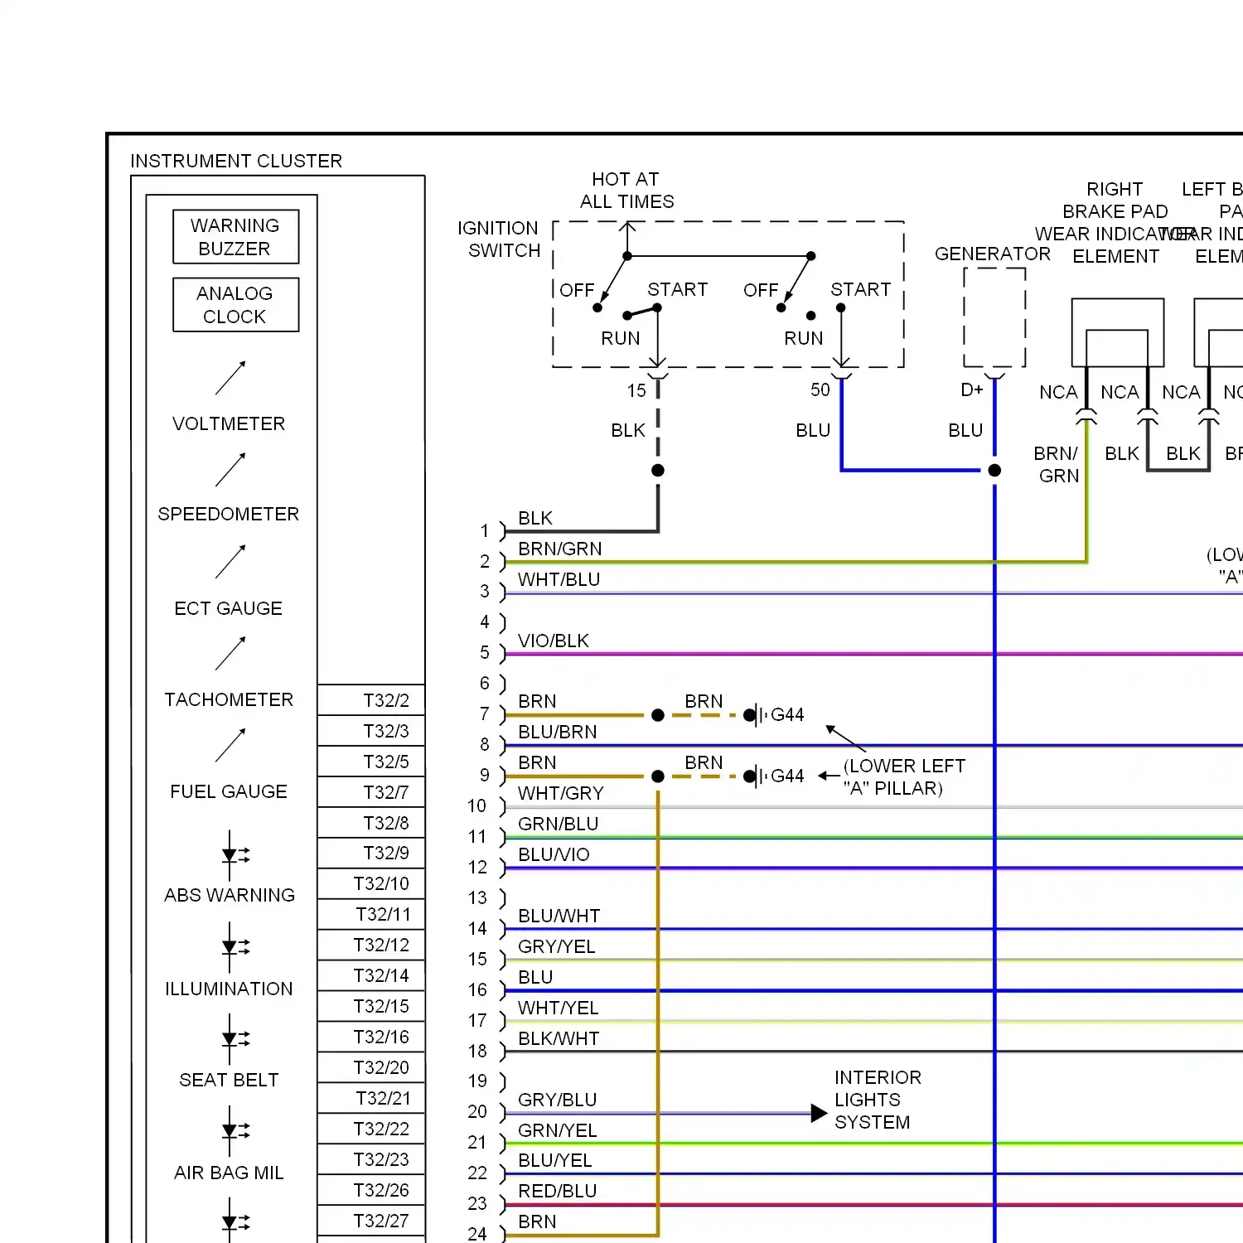The image size is (1243, 1243).
Task: Select connector pin T32/8
Action: pos(371,823)
